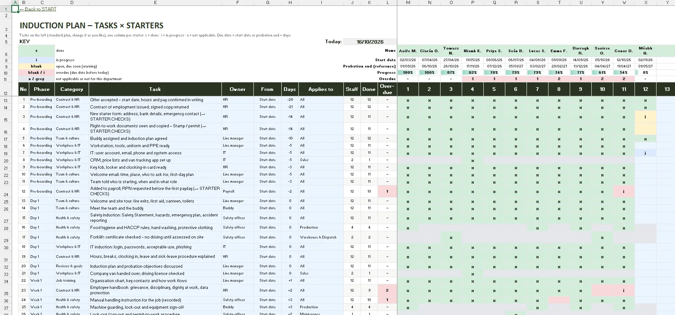Select column L header letter
Screen dimensions: 675x315
click(387, 3)
